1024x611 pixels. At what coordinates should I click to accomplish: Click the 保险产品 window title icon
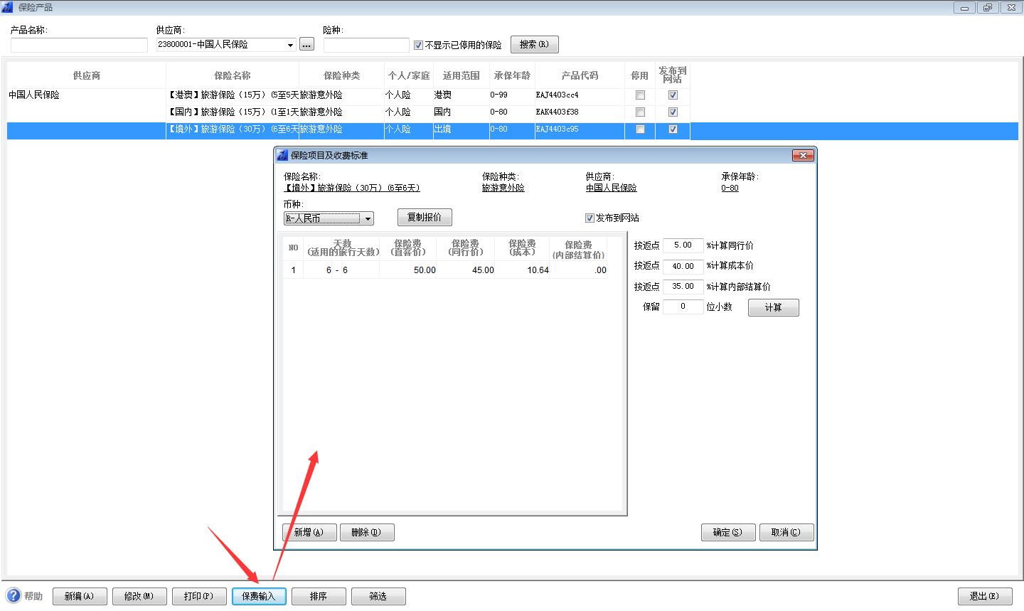(x=8, y=7)
